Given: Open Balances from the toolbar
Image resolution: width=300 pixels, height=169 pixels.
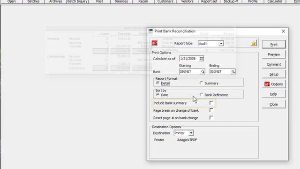Looking at the screenshot, I should coord(121,1).
